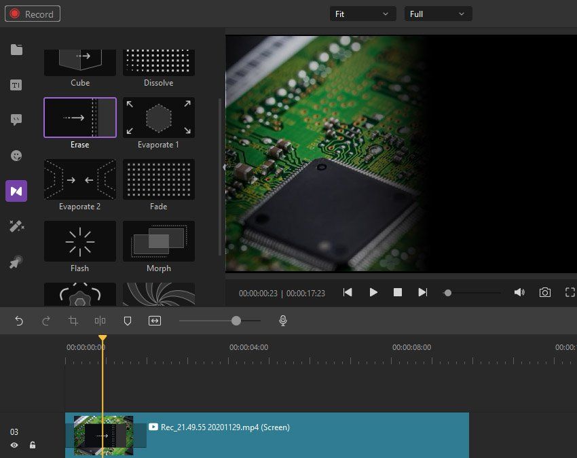Image resolution: width=577 pixels, height=458 pixels.
Task: Select the Erase transition thumbnail
Action: 80,118
